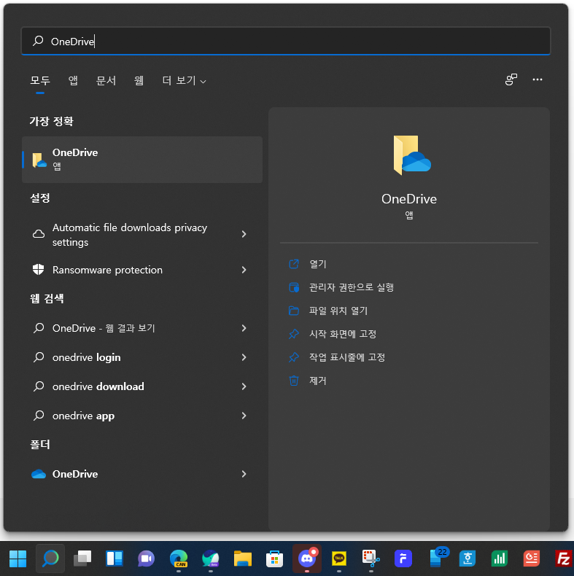This screenshot has height=576, width=574.
Task: Select the OneDrive app best match result
Action: tap(142, 160)
